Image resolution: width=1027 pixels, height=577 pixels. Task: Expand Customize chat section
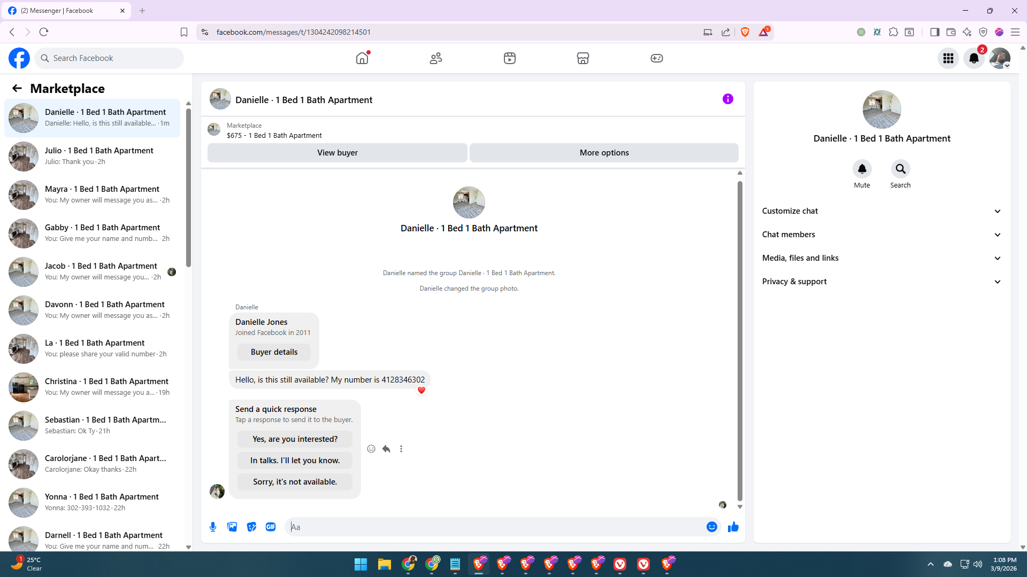pos(881,211)
